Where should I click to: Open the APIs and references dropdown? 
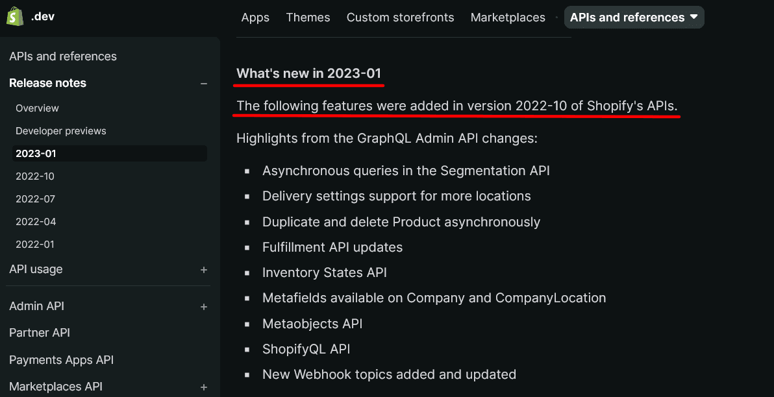[x=633, y=17]
